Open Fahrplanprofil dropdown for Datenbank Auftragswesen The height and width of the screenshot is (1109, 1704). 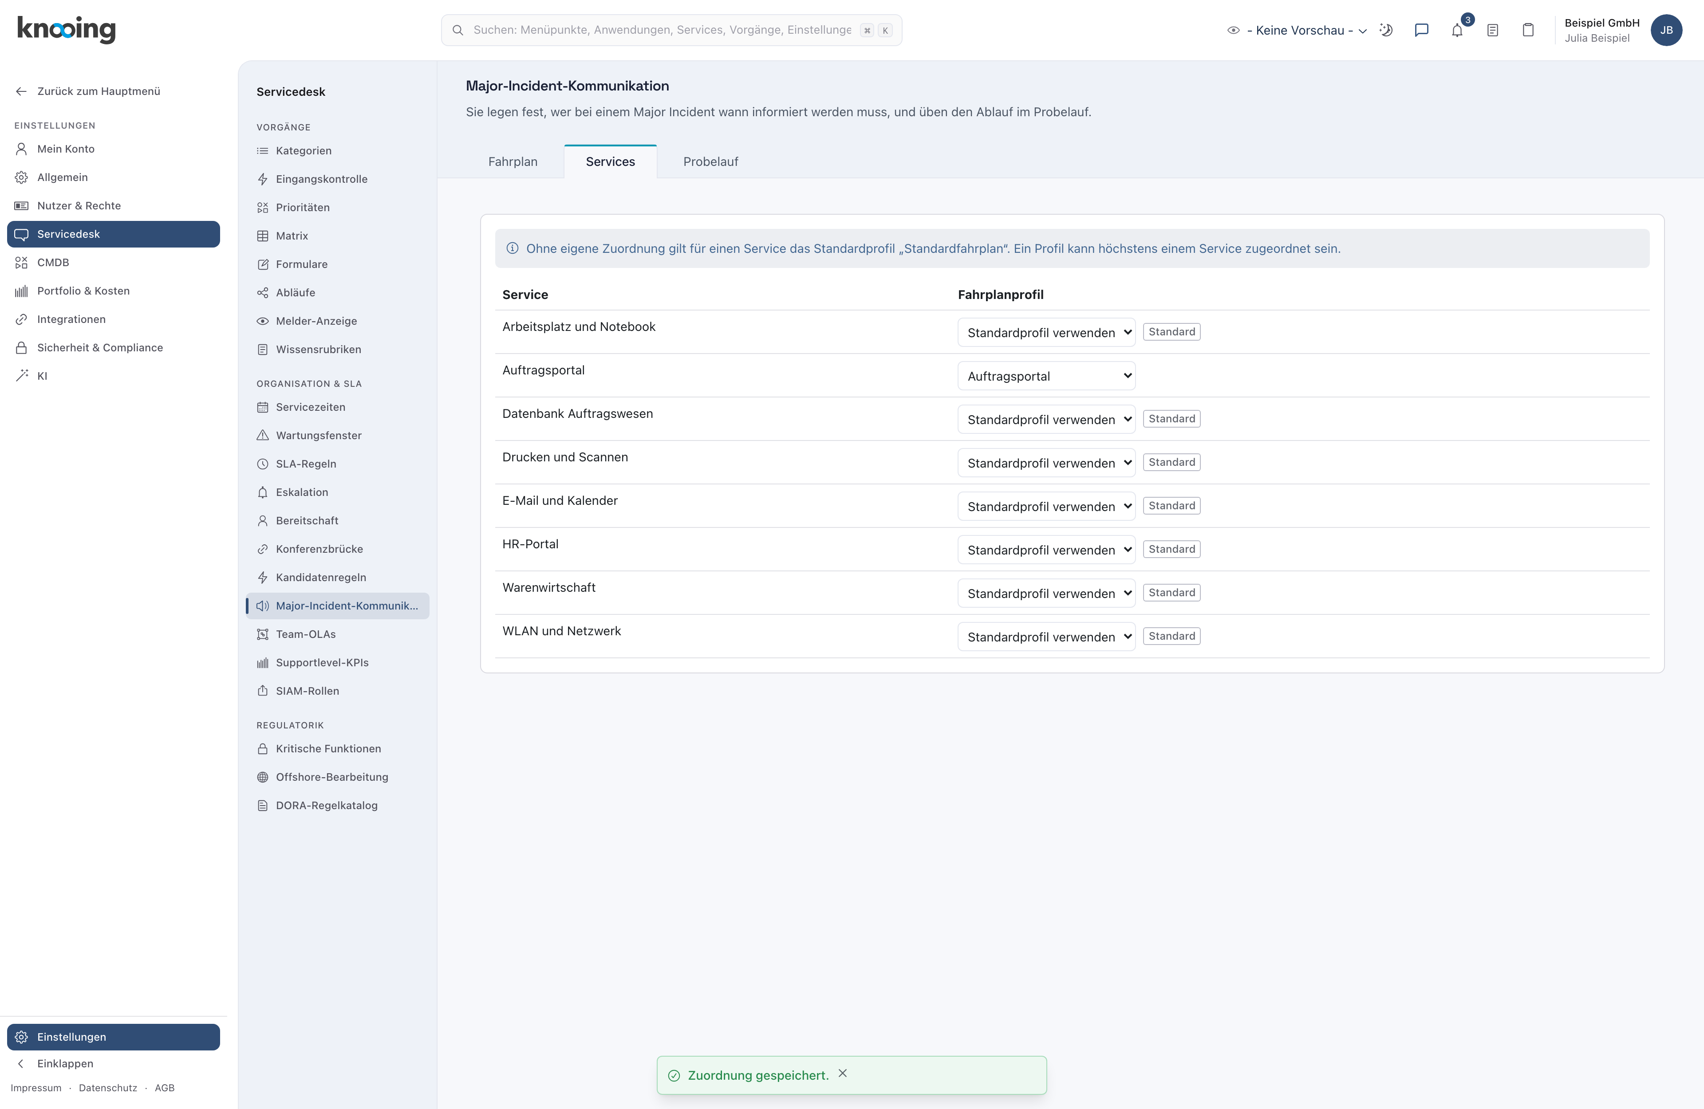[1046, 419]
